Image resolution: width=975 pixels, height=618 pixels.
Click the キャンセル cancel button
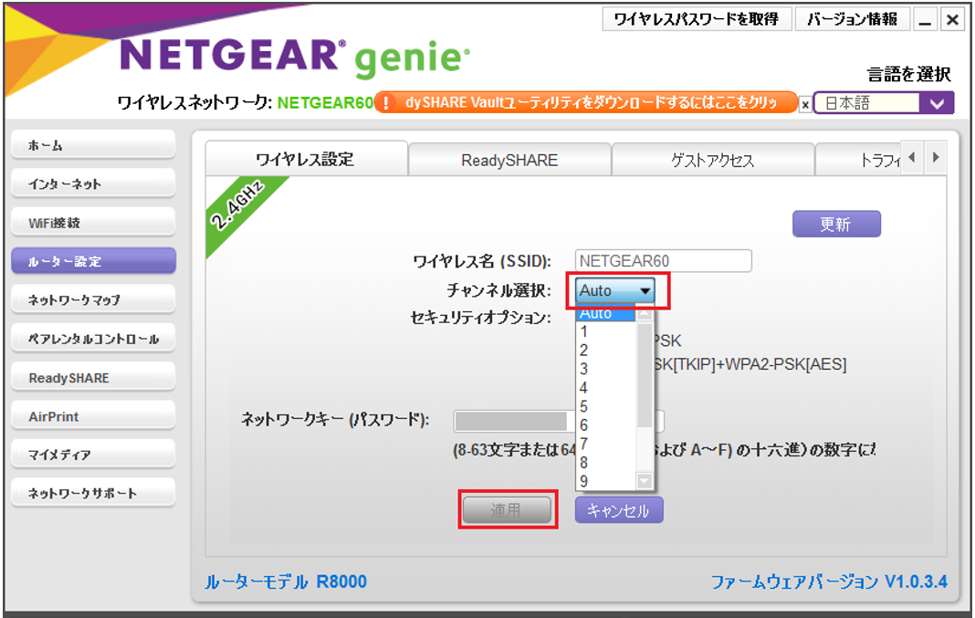pyautogui.click(x=619, y=509)
